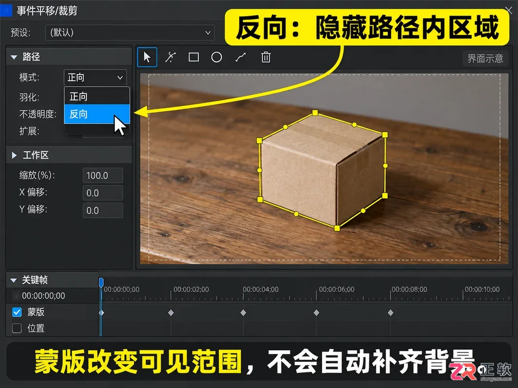Click the Y 偏移 value field

(103, 210)
